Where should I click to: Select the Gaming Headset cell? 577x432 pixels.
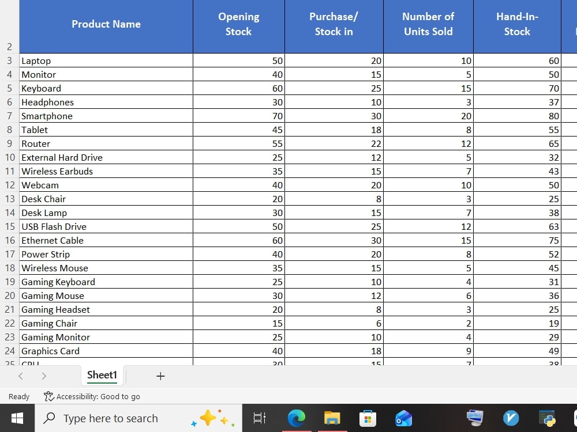point(106,309)
